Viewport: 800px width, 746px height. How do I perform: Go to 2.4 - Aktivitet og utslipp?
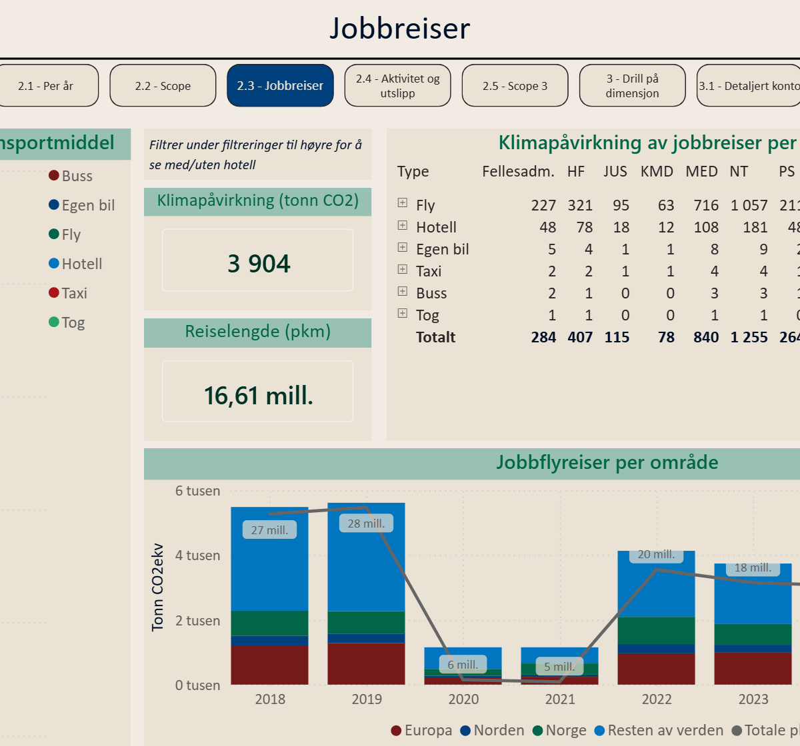tap(397, 86)
